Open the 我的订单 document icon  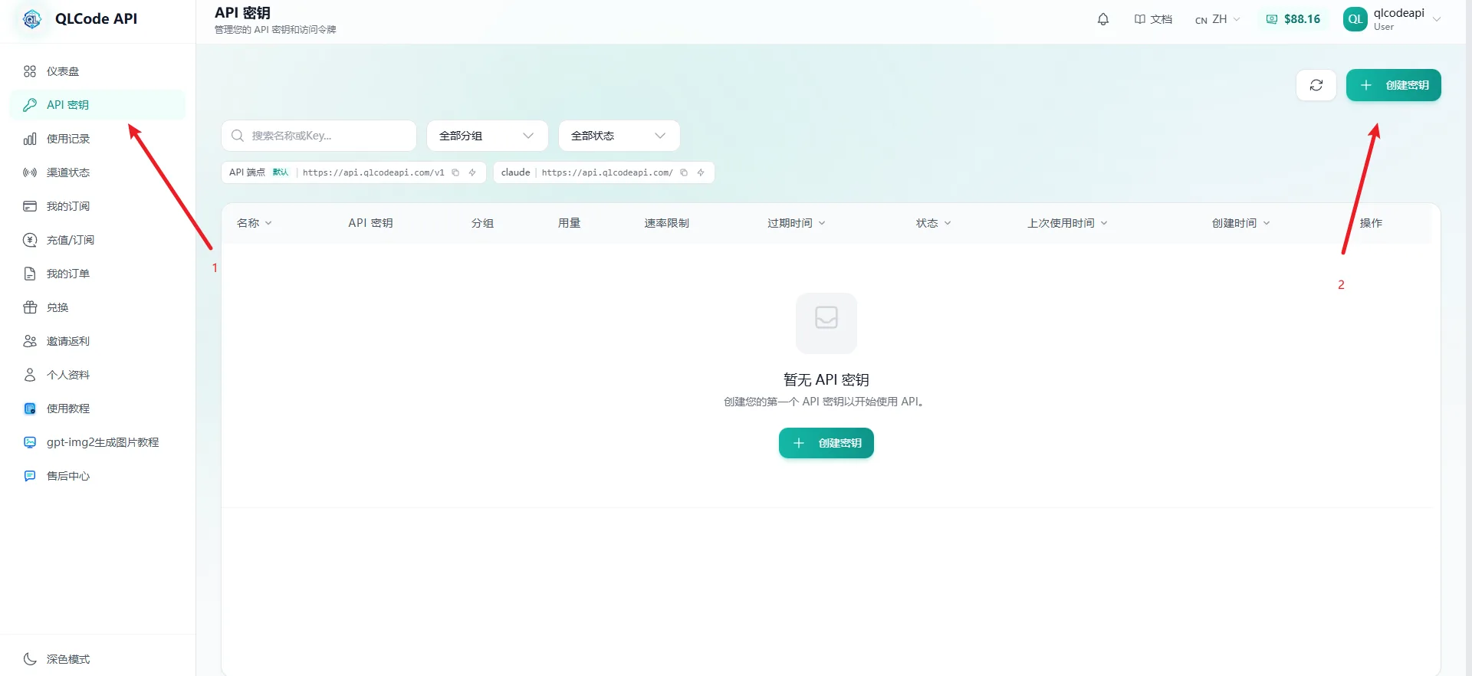[x=30, y=274]
